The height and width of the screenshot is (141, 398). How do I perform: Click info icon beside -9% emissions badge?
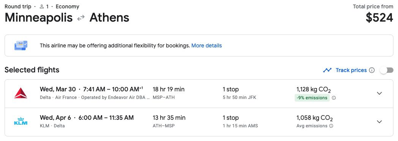click(334, 98)
